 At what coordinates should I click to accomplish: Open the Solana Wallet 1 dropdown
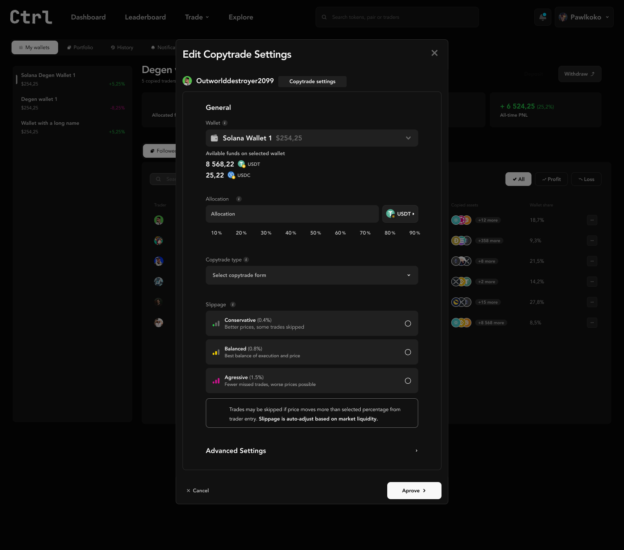(x=312, y=138)
